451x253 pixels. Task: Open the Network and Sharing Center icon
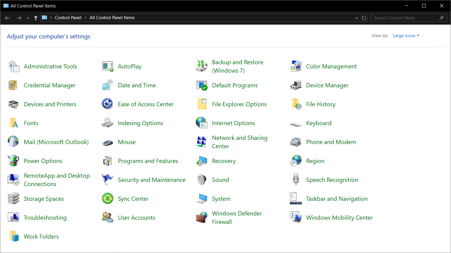tap(202, 142)
